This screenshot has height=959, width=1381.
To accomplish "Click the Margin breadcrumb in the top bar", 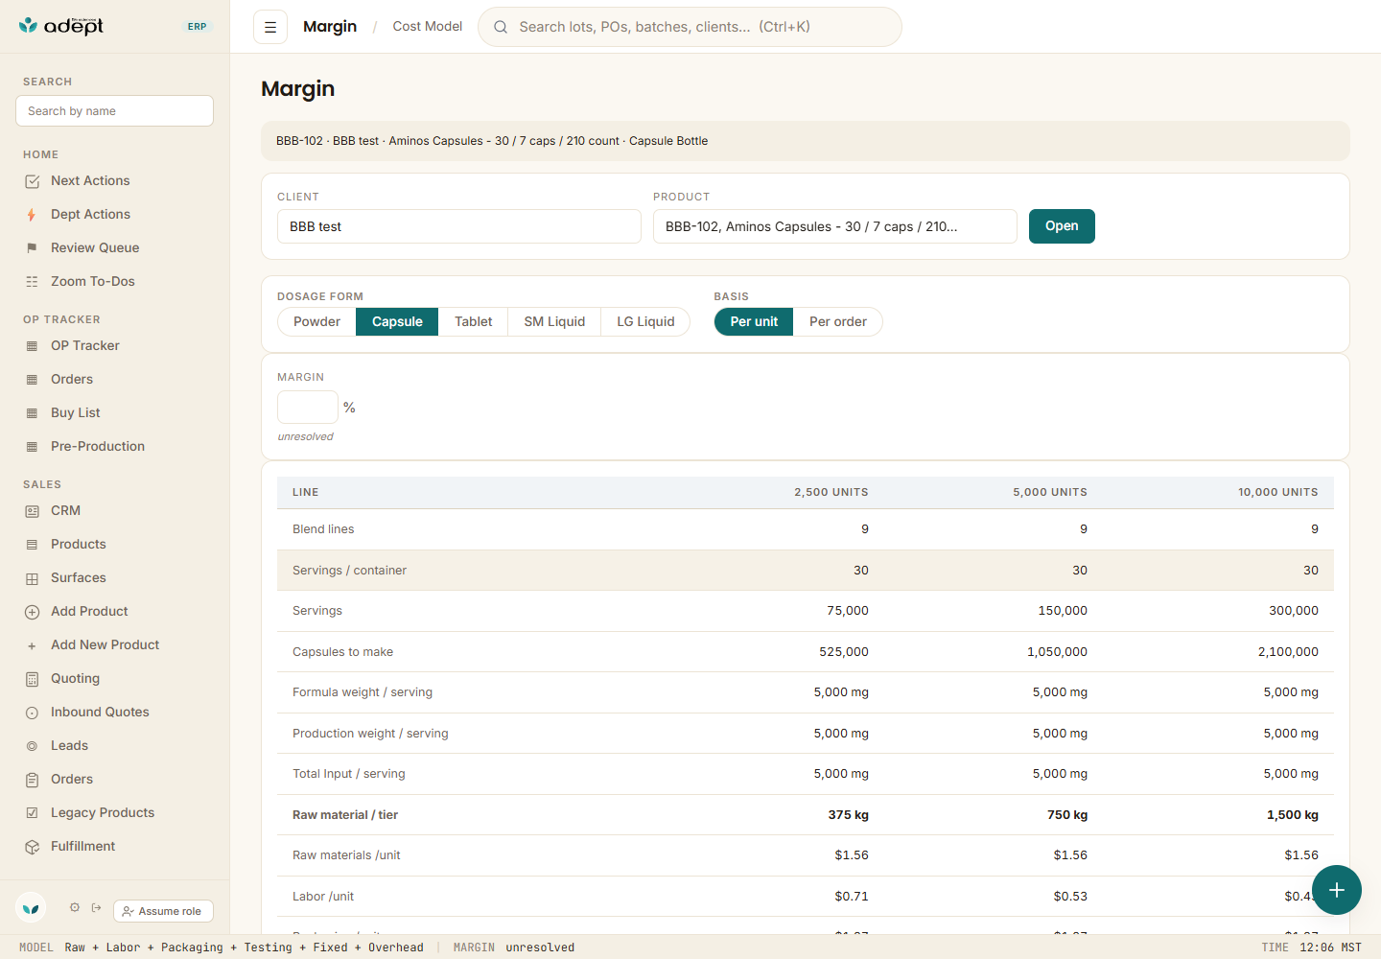I will [x=330, y=27].
